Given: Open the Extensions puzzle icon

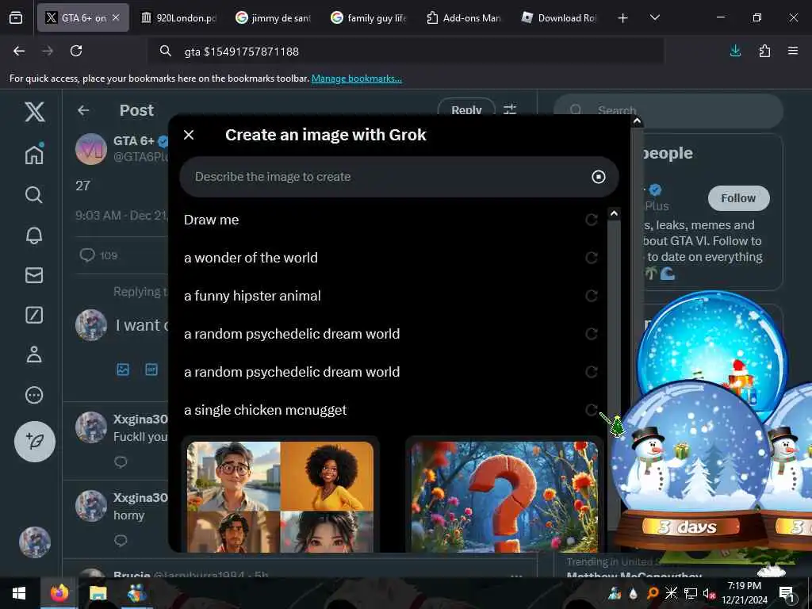Looking at the screenshot, I should pyautogui.click(x=764, y=51).
